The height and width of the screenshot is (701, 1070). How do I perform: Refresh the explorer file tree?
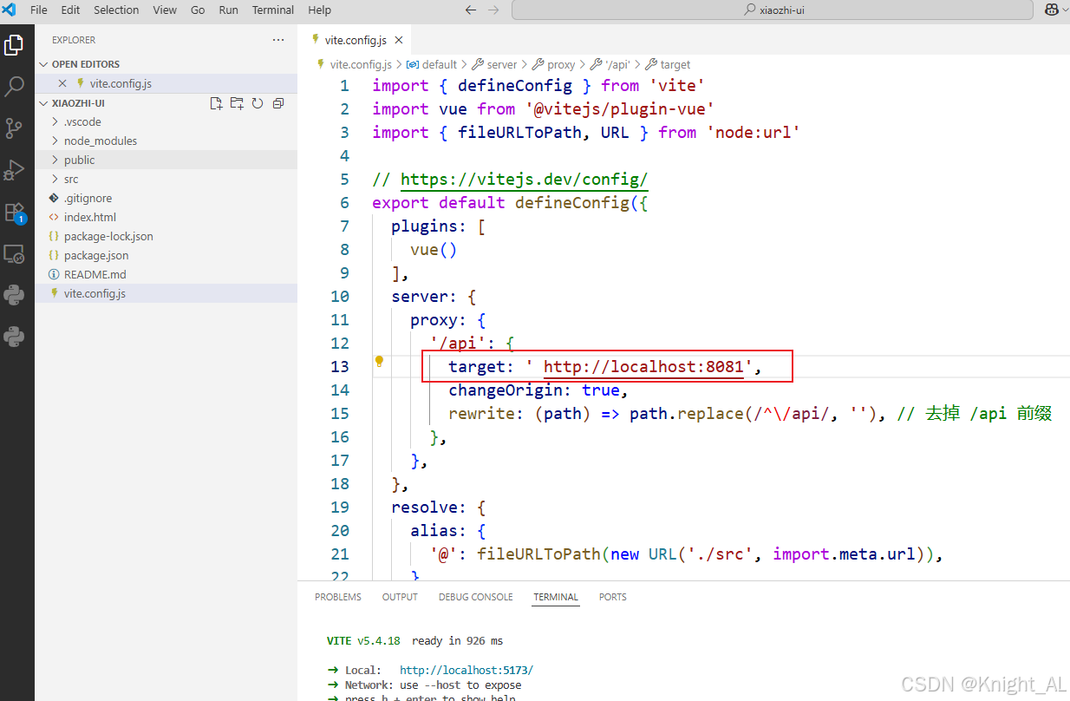[258, 103]
